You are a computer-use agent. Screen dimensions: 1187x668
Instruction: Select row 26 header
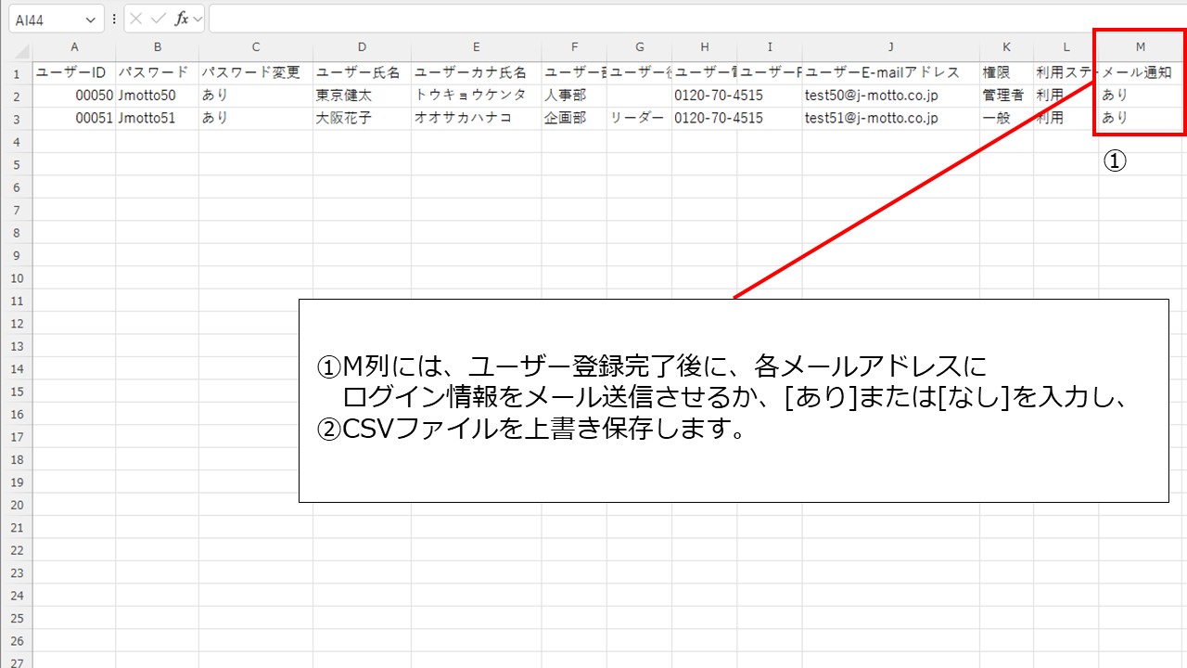16,641
